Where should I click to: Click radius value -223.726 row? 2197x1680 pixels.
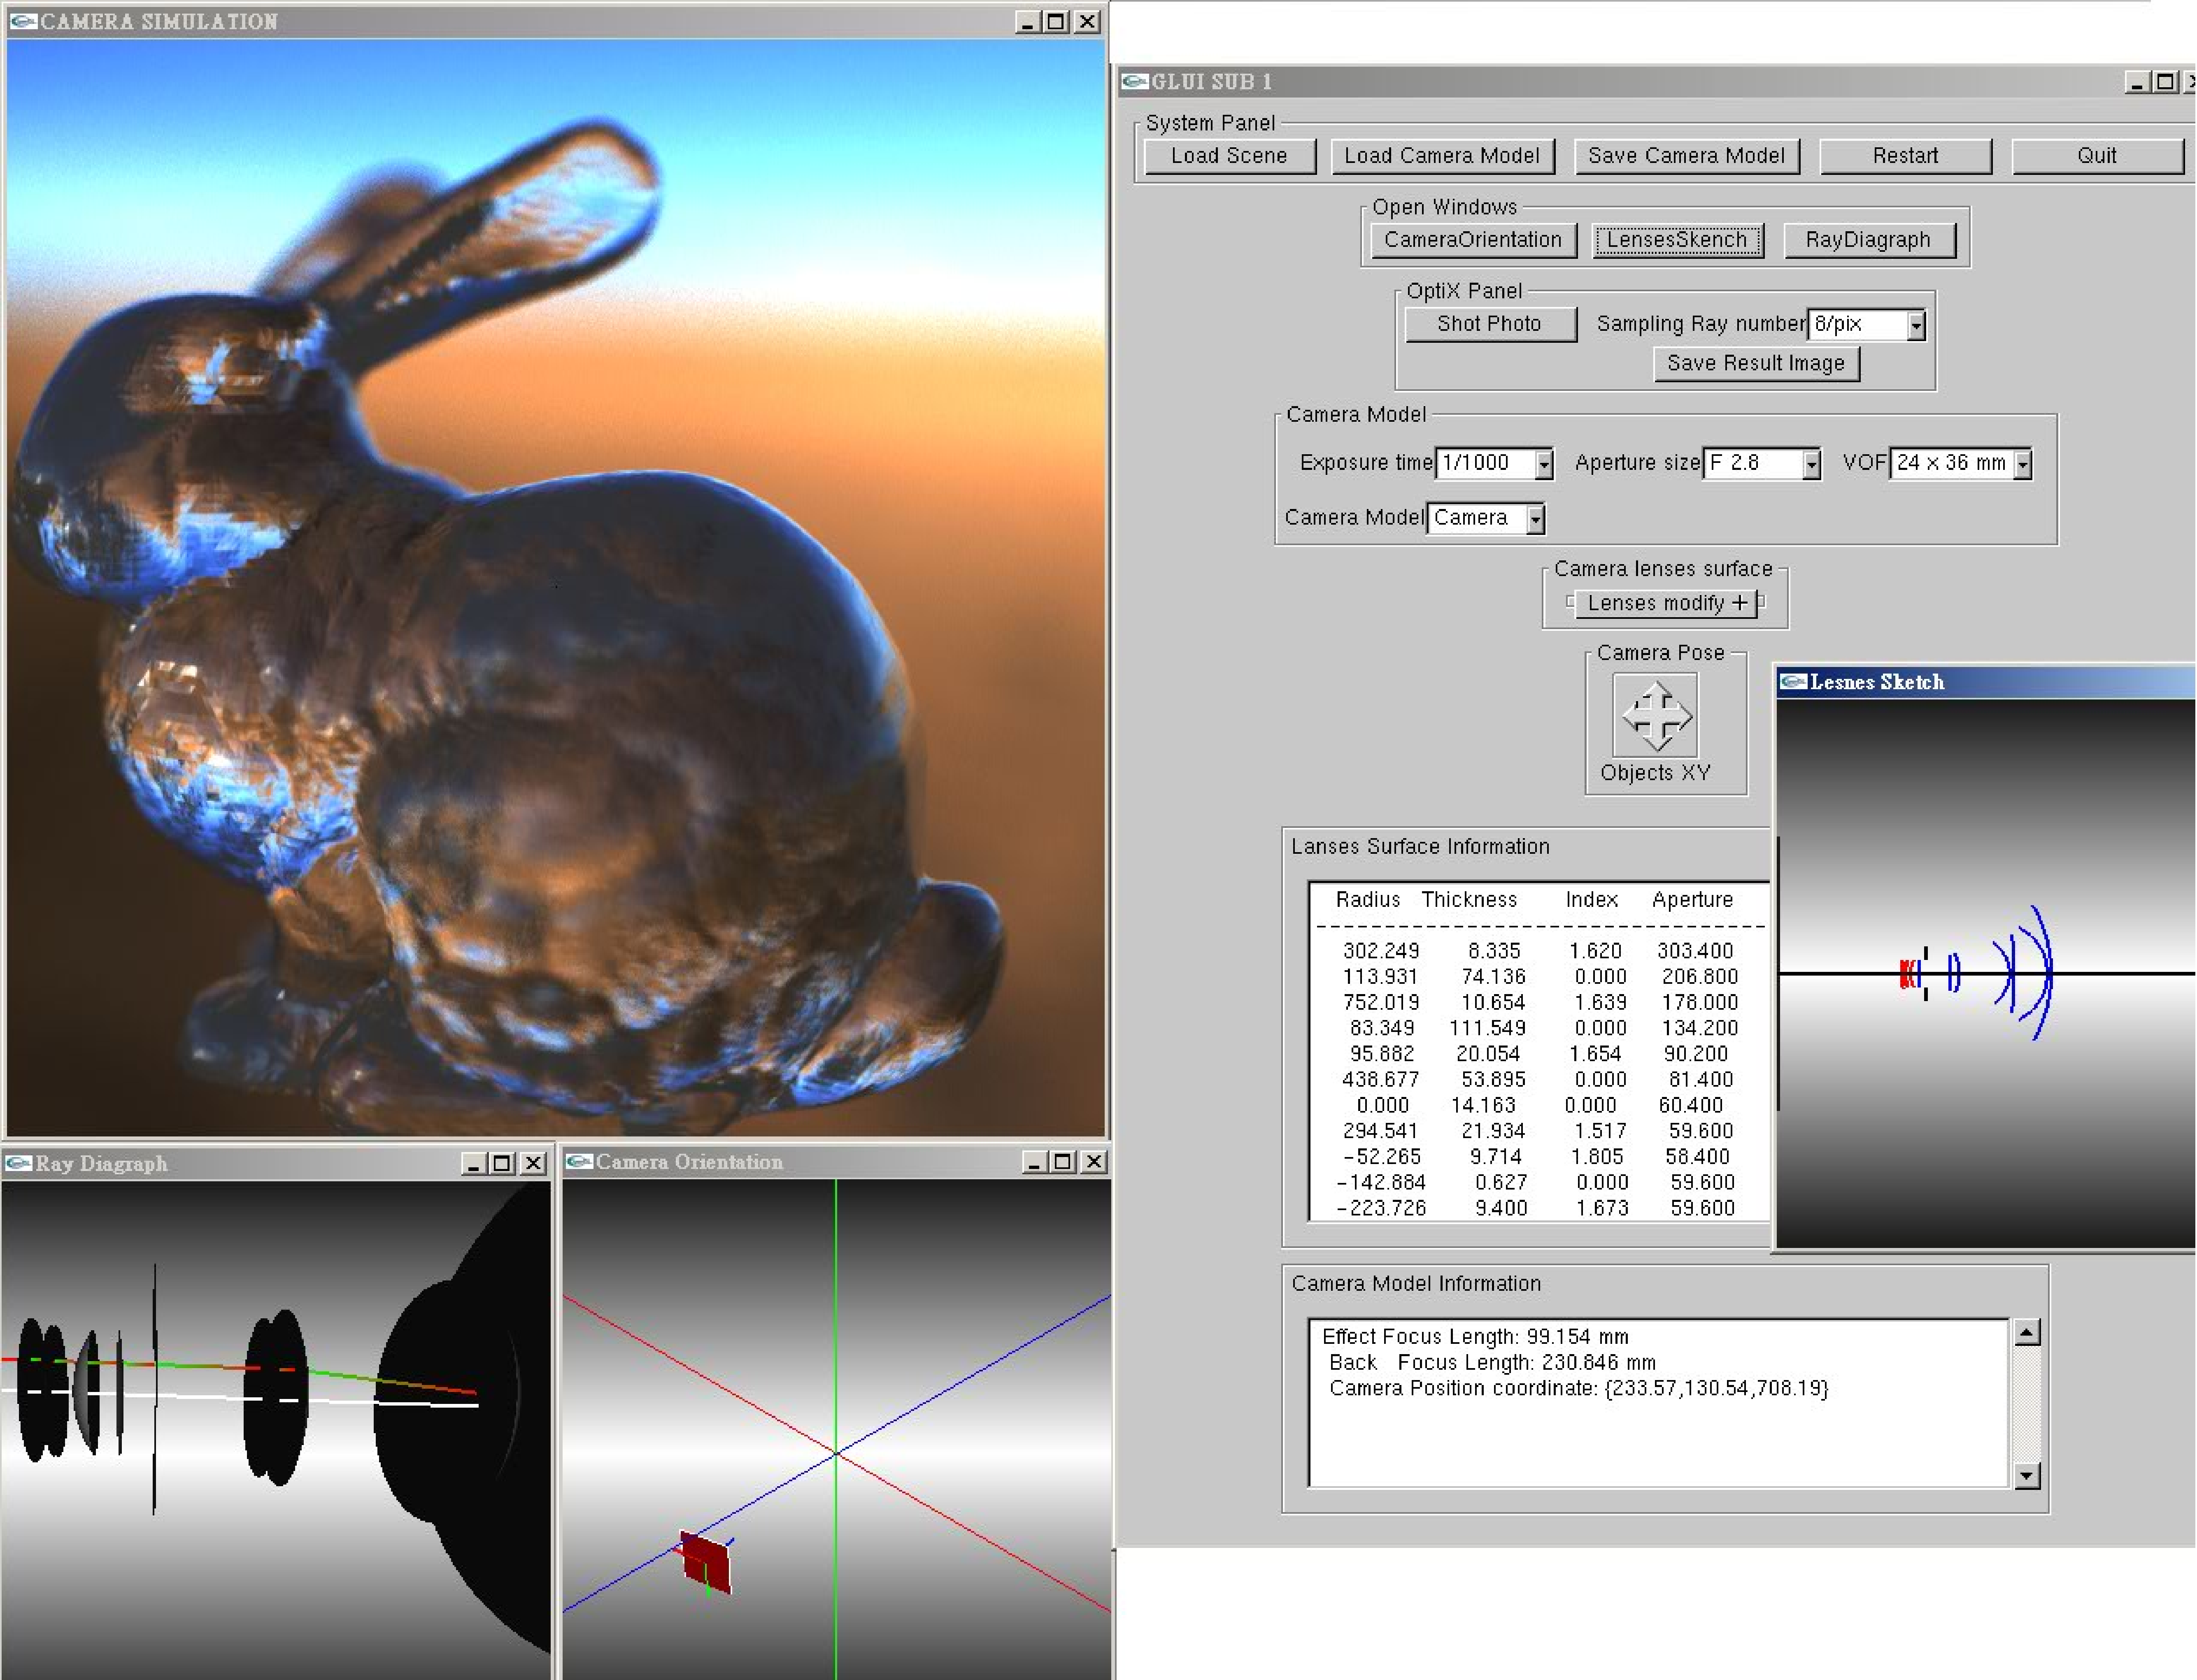pos(1381,1208)
